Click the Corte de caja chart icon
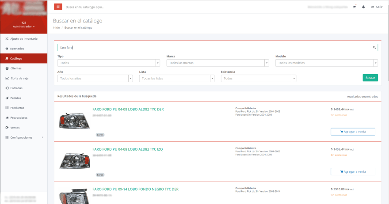 pyautogui.click(x=7, y=78)
